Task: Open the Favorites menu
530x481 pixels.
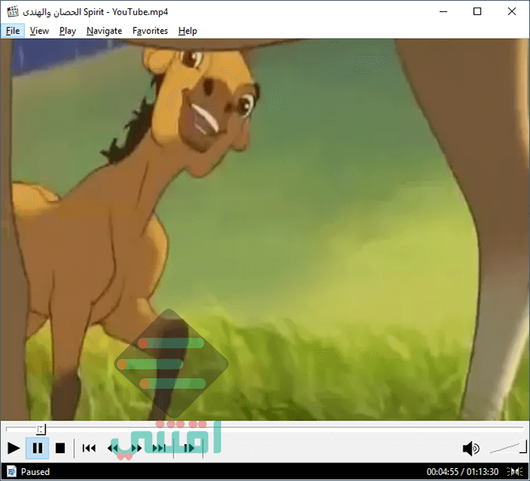Action: [150, 31]
